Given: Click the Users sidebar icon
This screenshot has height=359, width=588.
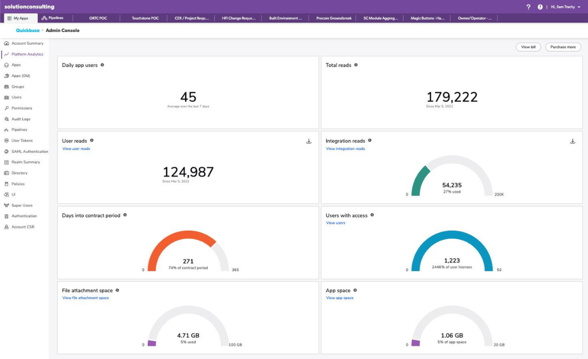Looking at the screenshot, I should (6, 97).
